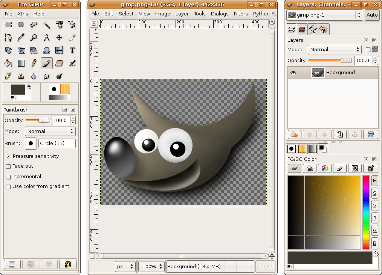Create a new layer in the Layers dialog
This screenshot has width=382, height=275.
pos(294,134)
